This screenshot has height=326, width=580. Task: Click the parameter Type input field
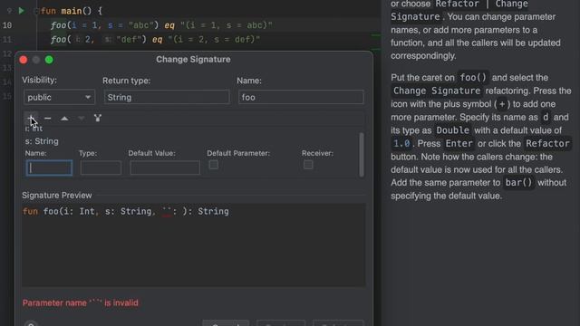(x=101, y=168)
